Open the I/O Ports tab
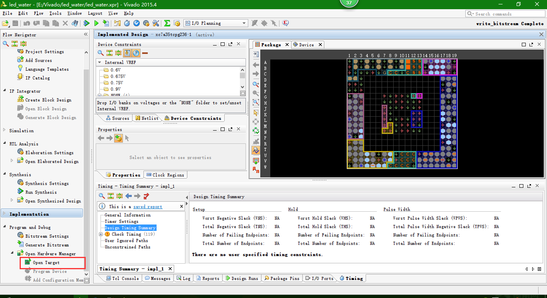The height and width of the screenshot is (298, 547). (319, 278)
